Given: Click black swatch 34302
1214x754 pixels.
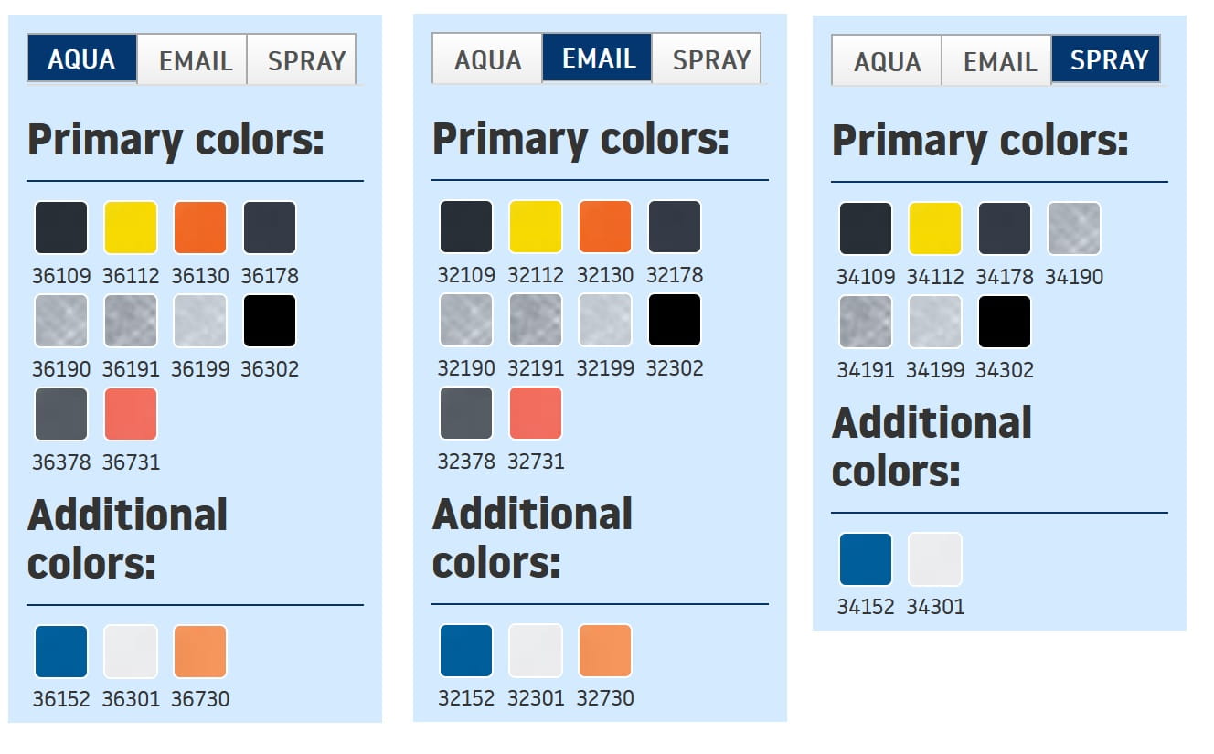Looking at the screenshot, I should tap(1005, 322).
